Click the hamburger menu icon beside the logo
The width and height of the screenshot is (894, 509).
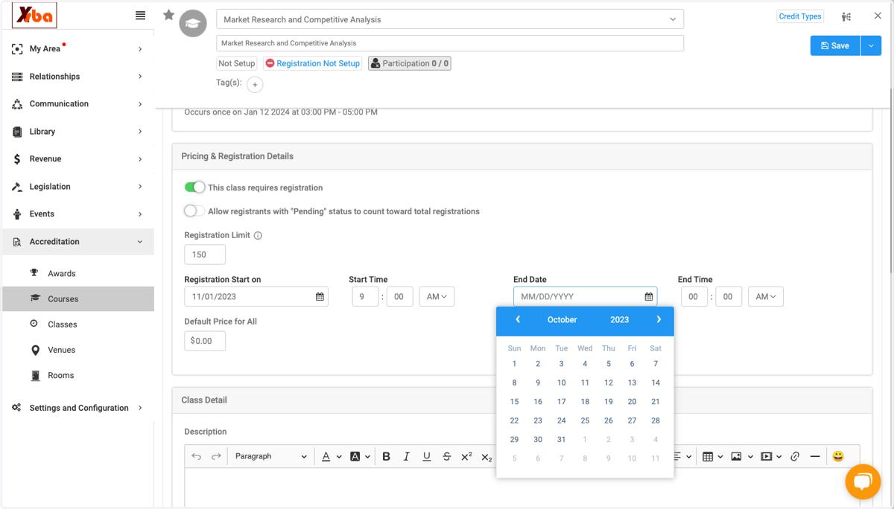click(x=140, y=15)
